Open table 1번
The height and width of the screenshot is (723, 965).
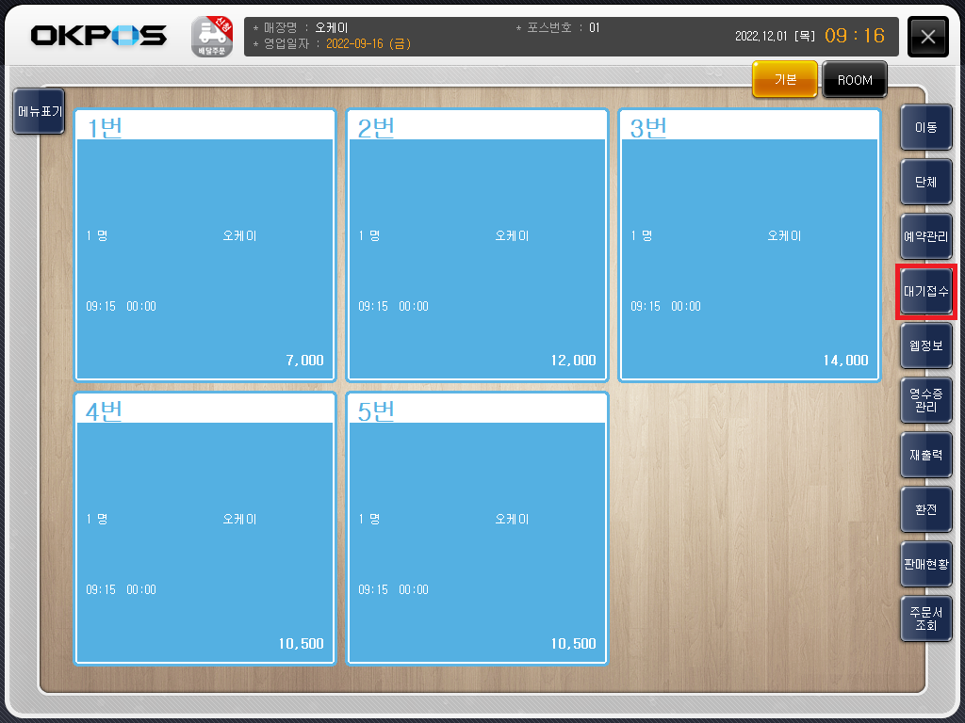pos(204,245)
